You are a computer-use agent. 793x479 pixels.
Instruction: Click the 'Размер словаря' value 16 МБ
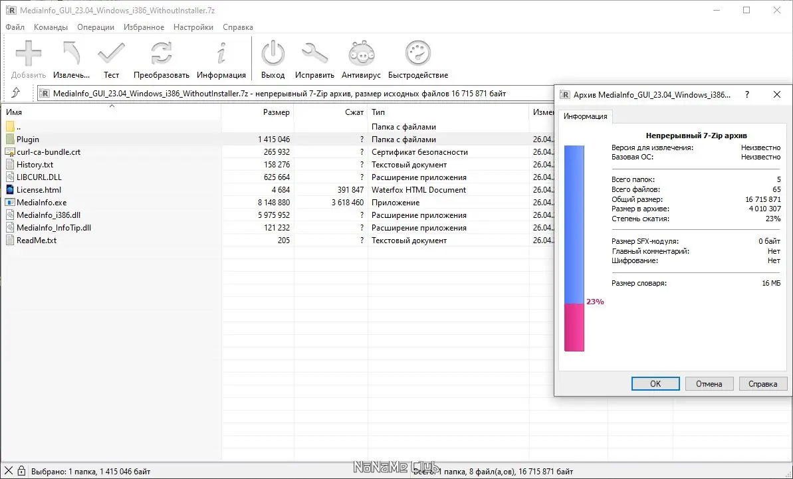[x=771, y=283]
